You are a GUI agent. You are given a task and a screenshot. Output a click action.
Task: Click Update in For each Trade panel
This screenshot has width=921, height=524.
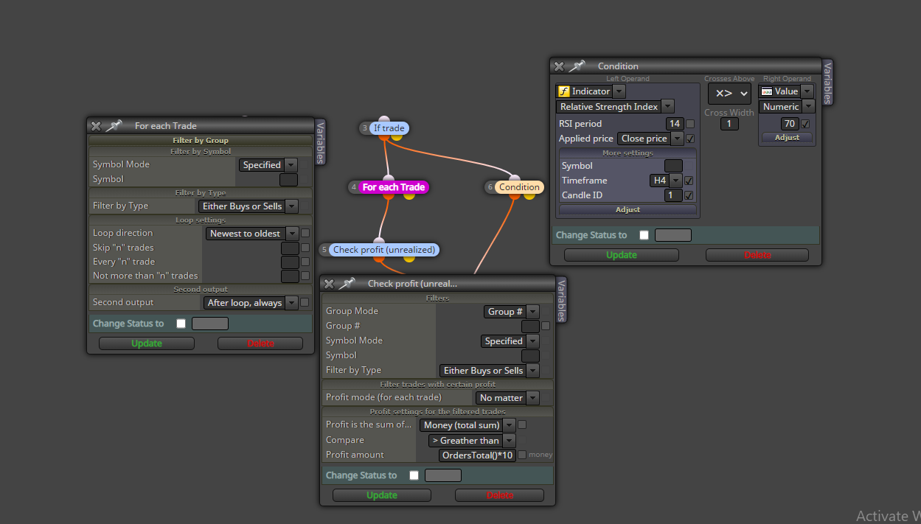(x=147, y=343)
